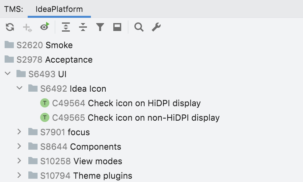Click the green T icon of C49565
Screen dimensions: 303x182
tap(45, 117)
